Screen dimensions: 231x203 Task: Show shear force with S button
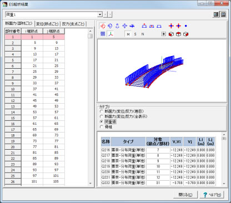tap(135, 34)
